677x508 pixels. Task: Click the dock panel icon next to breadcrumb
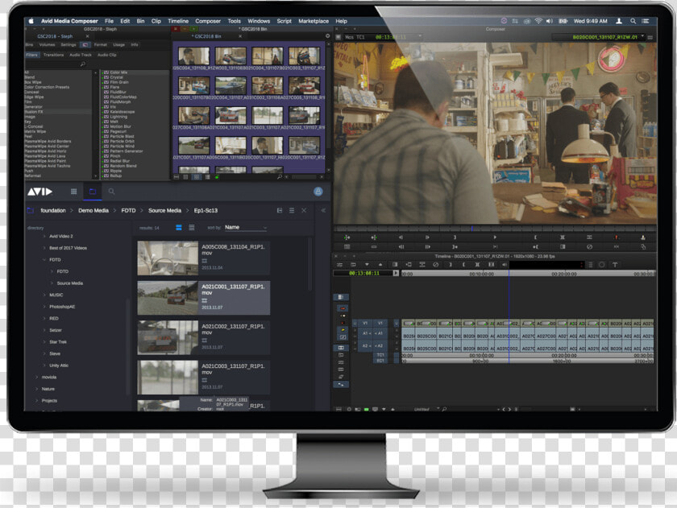[280, 210]
